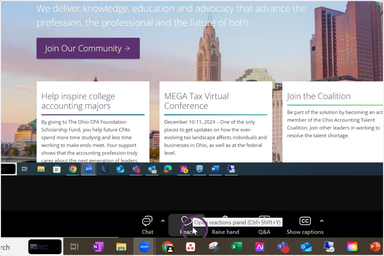The height and width of the screenshot is (256, 384).
Task: Open Asana red-dots icon on bottom taskbar
Action: point(190,247)
